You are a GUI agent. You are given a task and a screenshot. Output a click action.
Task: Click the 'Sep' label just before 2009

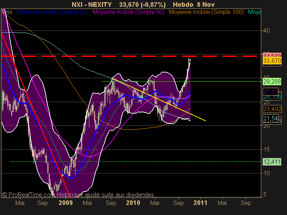42,203
